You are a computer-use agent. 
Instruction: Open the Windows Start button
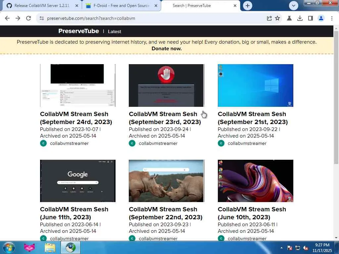pos(9,247)
